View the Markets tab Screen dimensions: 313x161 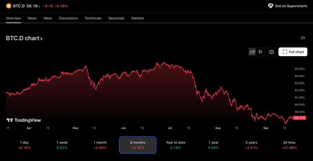pos(137,18)
